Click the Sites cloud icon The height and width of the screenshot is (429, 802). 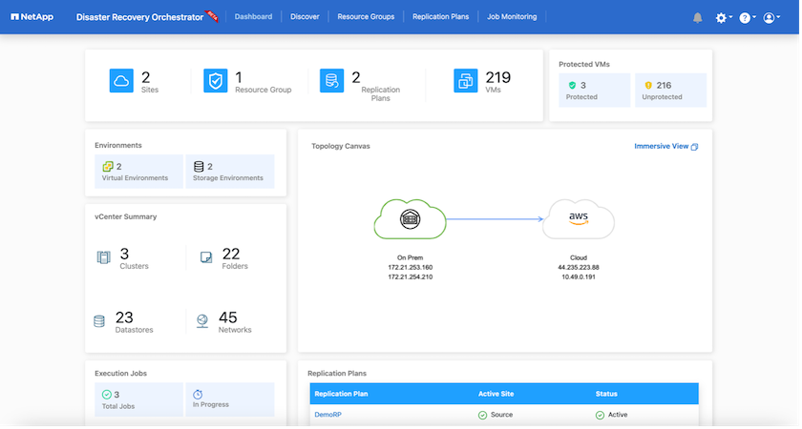pos(121,81)
